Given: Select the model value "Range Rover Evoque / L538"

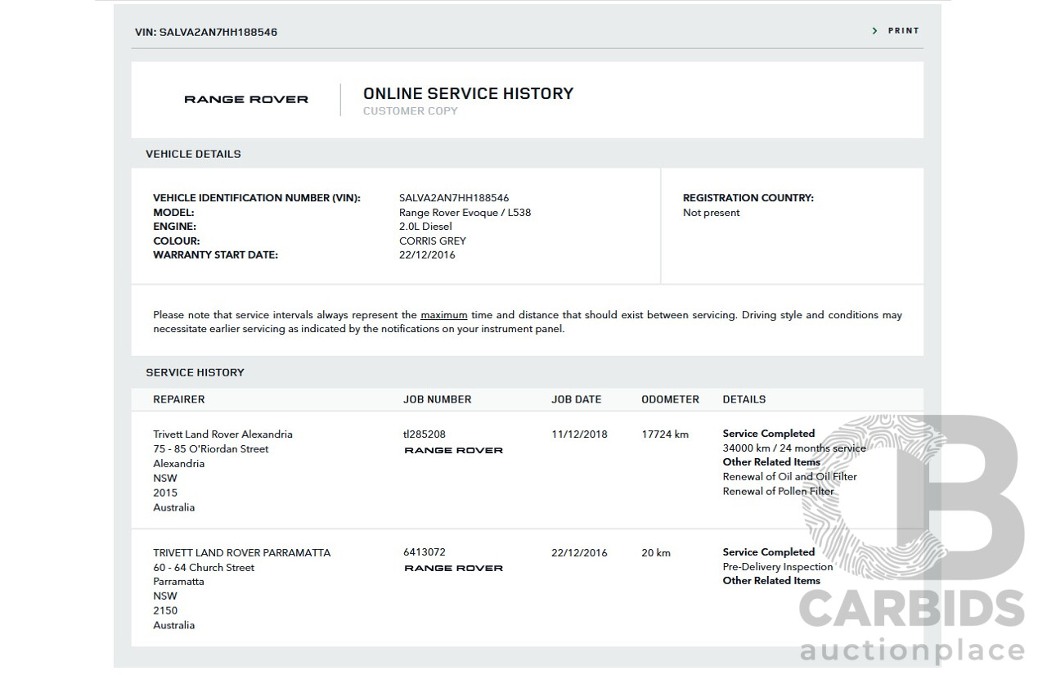Looking at the screenshot, I should pos(465,213).
